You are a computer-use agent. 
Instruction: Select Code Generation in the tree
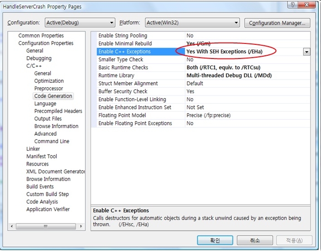point(53,96)
